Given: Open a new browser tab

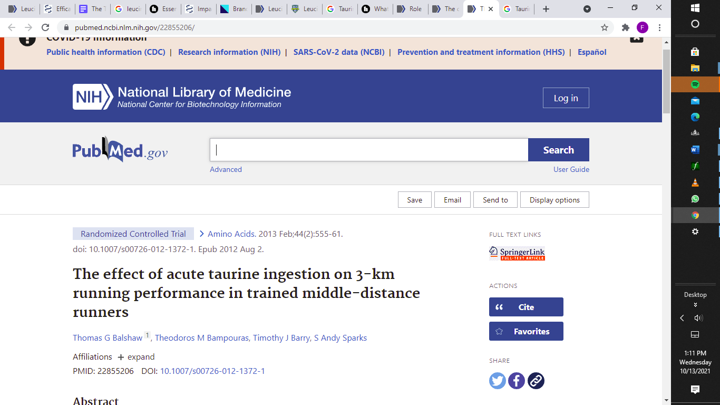Looking at the screenshot, I should pyautogui.click(x=546, y=9).
